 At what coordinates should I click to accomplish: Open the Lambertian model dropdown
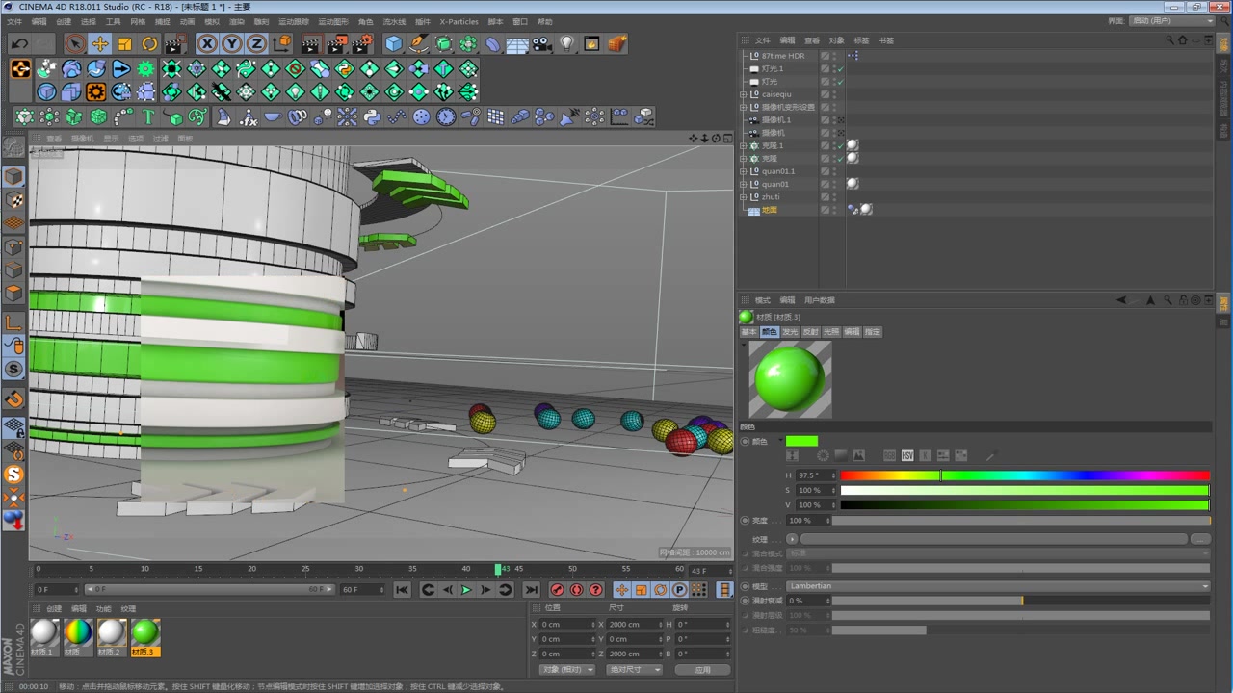click(998, 586)
